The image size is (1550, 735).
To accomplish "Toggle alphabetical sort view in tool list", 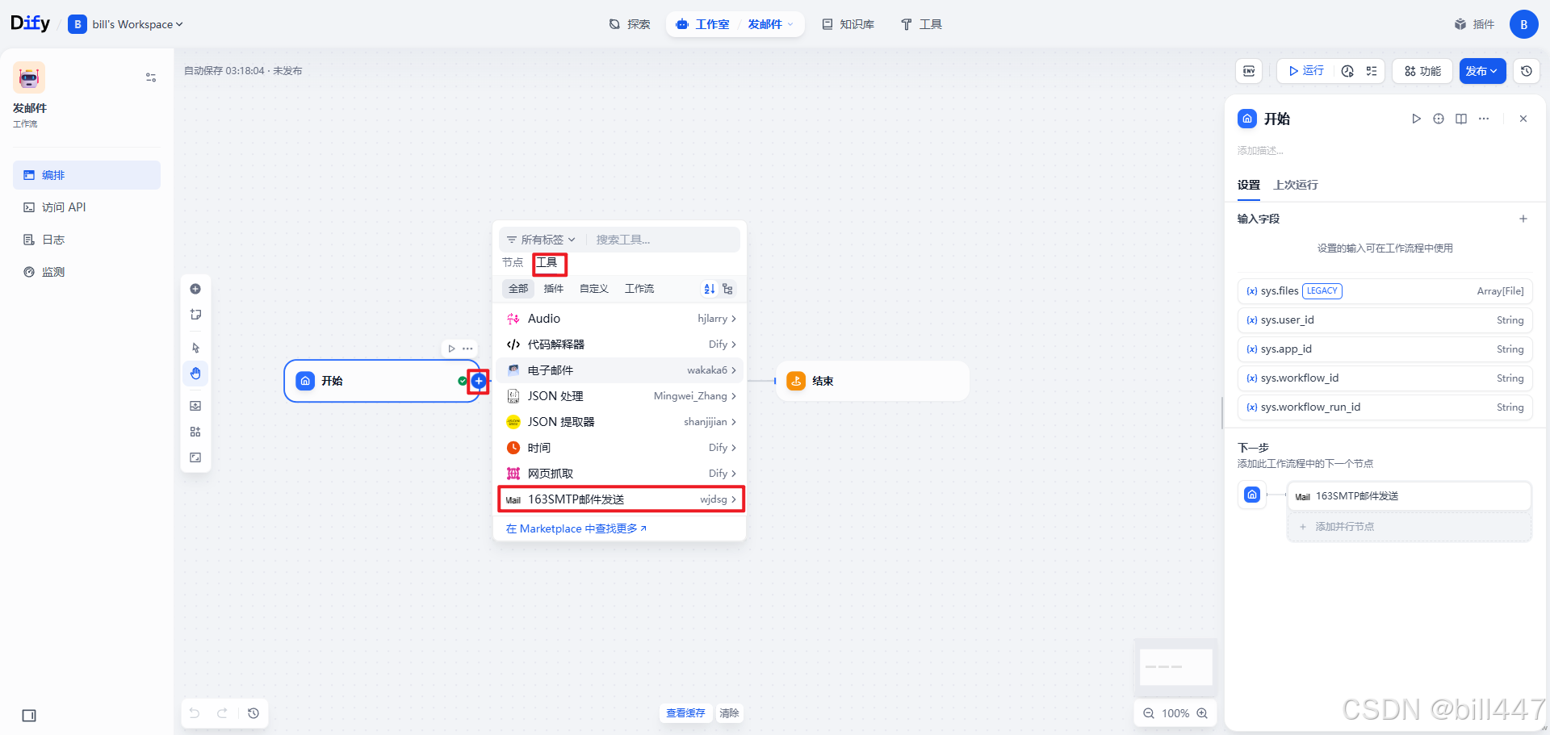I will coord(710,289).
